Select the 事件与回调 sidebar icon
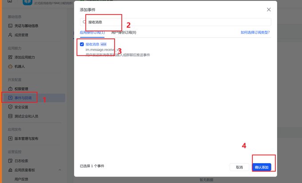Viewport: 302px width, 183px height. [x=10, y=98]
